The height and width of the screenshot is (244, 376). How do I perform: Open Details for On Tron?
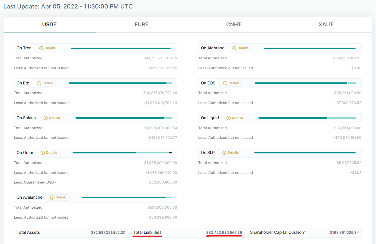coord(47,48)
